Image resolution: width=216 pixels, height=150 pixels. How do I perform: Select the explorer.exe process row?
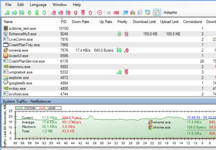[x=109, y=78]
